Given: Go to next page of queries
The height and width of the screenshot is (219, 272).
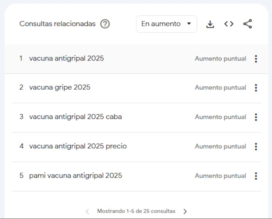Looking at the screenshot, I should [185, 212].
